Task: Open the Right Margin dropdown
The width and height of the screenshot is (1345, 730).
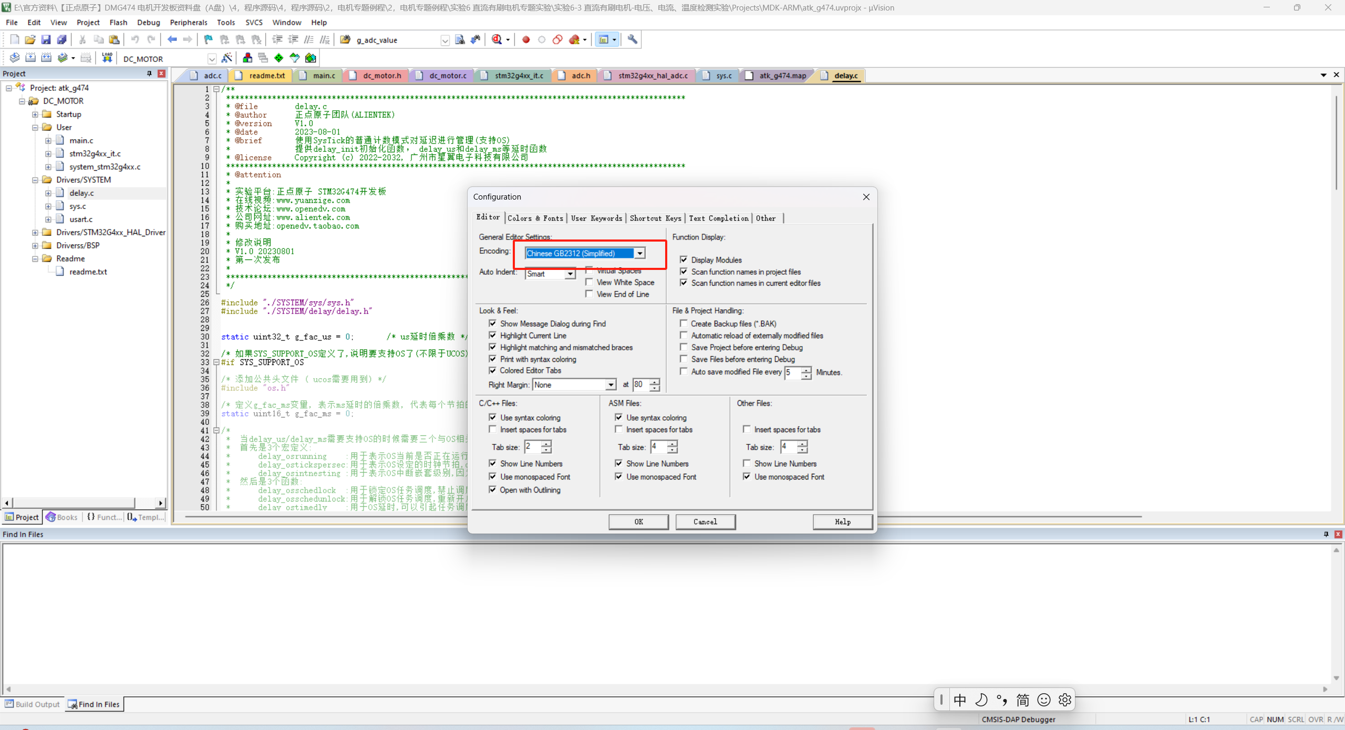Action: point(611,385)
